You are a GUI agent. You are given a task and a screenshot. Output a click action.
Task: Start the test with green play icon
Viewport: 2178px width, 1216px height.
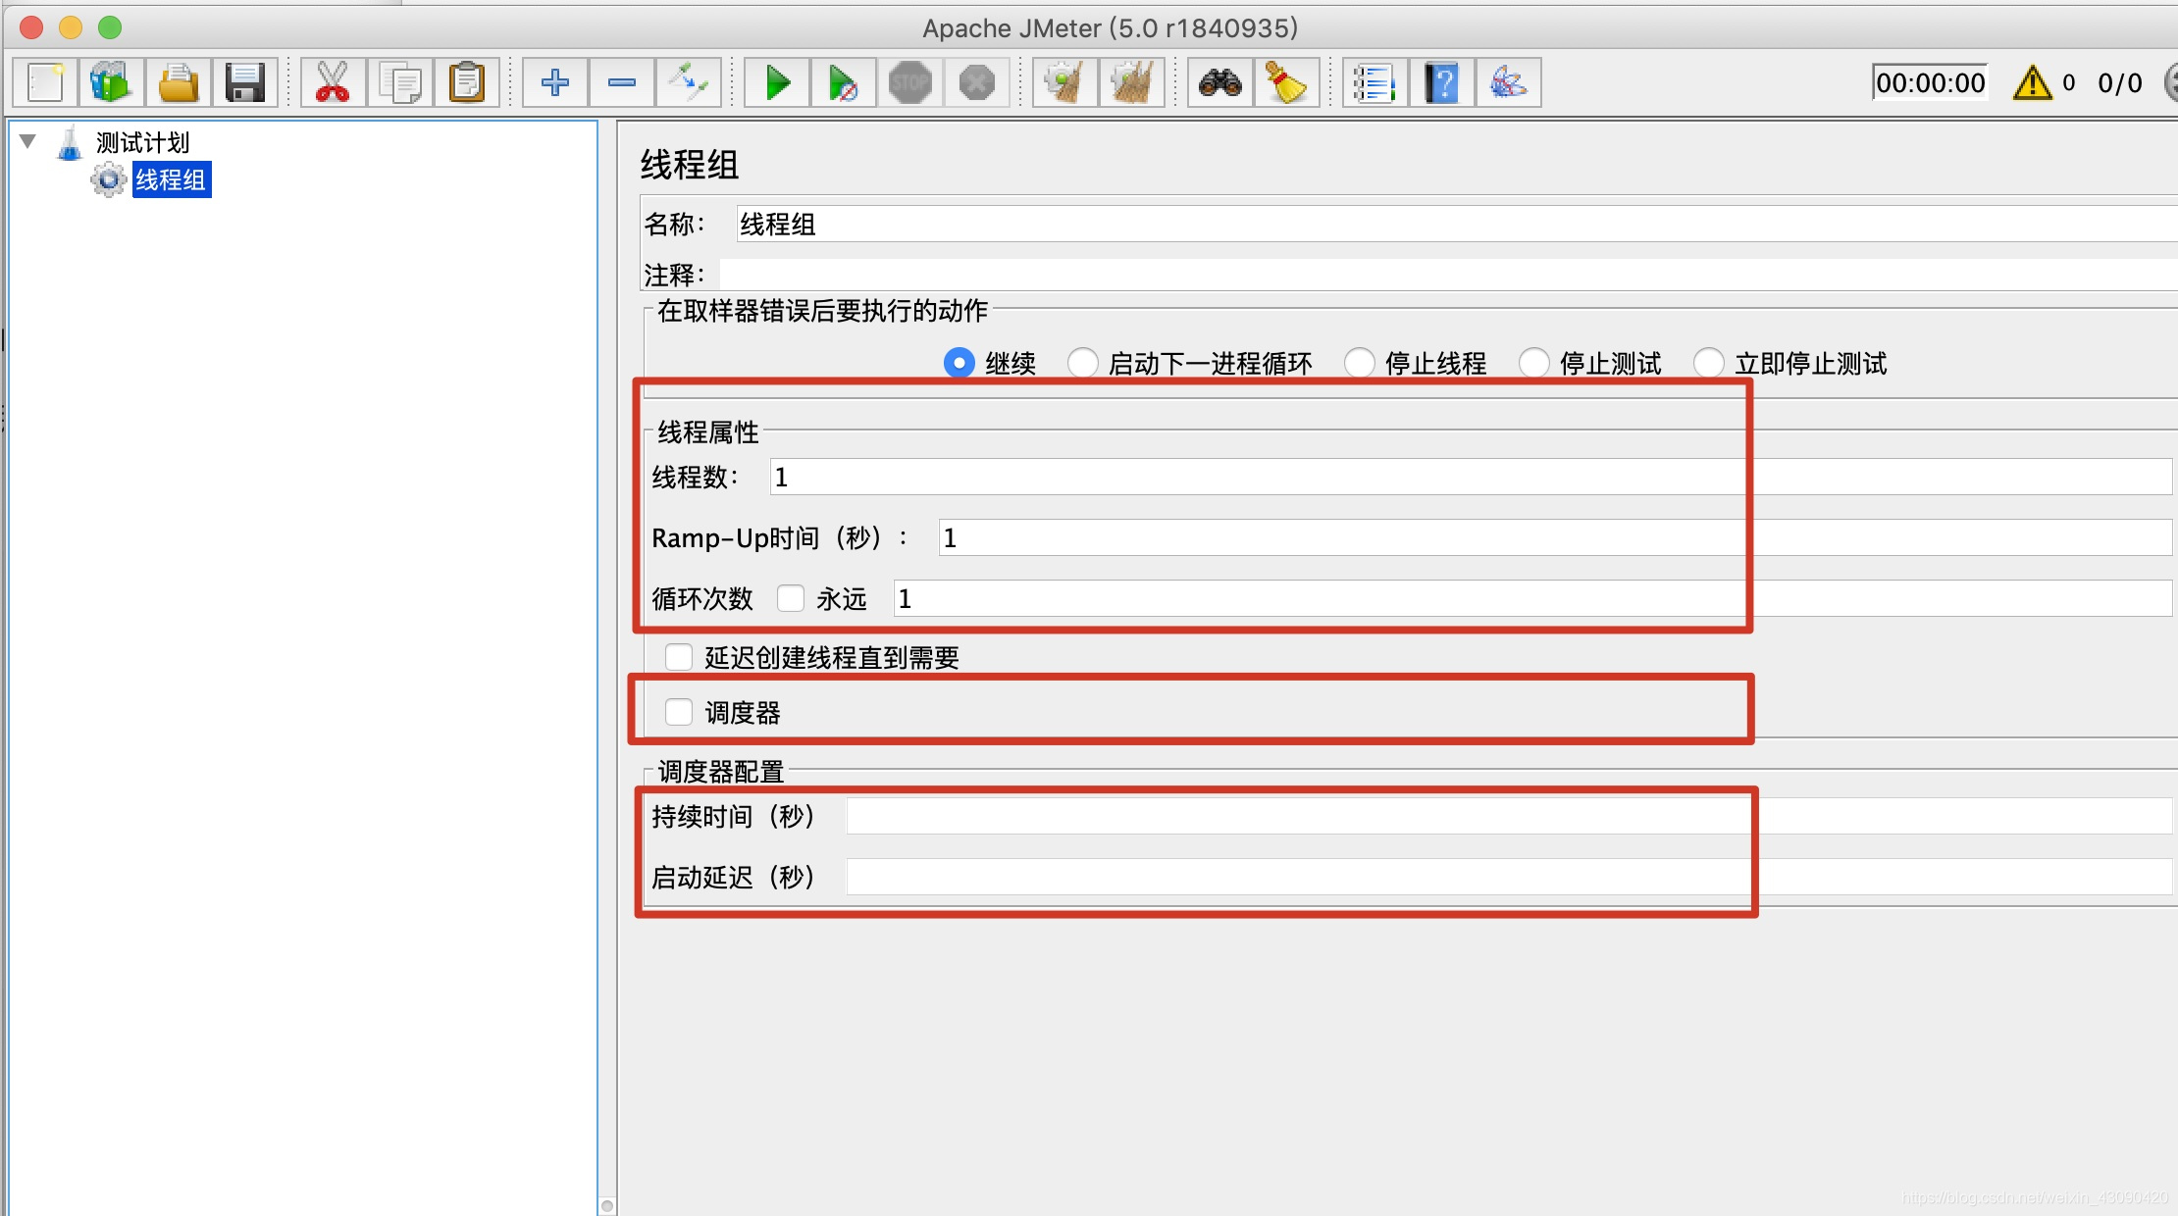point(777,82)
